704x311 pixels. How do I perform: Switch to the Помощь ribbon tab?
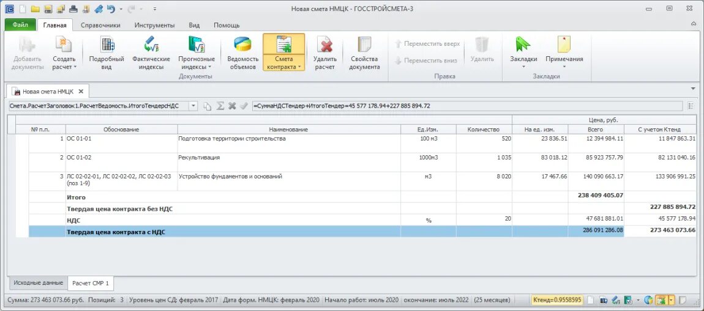(227, 25)
